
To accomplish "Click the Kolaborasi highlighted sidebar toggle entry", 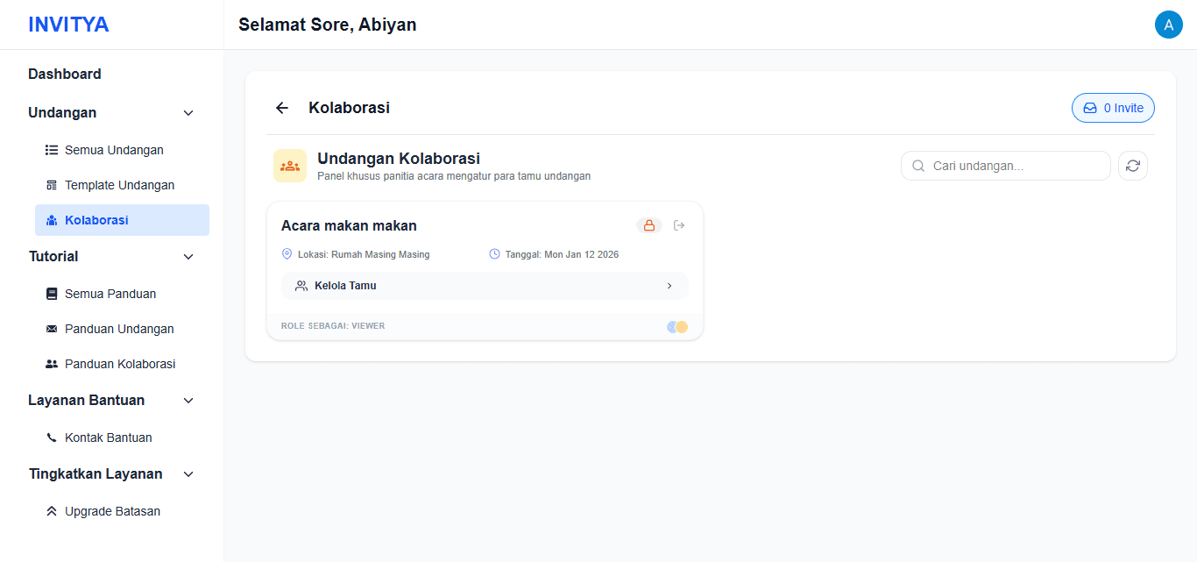I will pyautogui.click(x=97, y=219).
